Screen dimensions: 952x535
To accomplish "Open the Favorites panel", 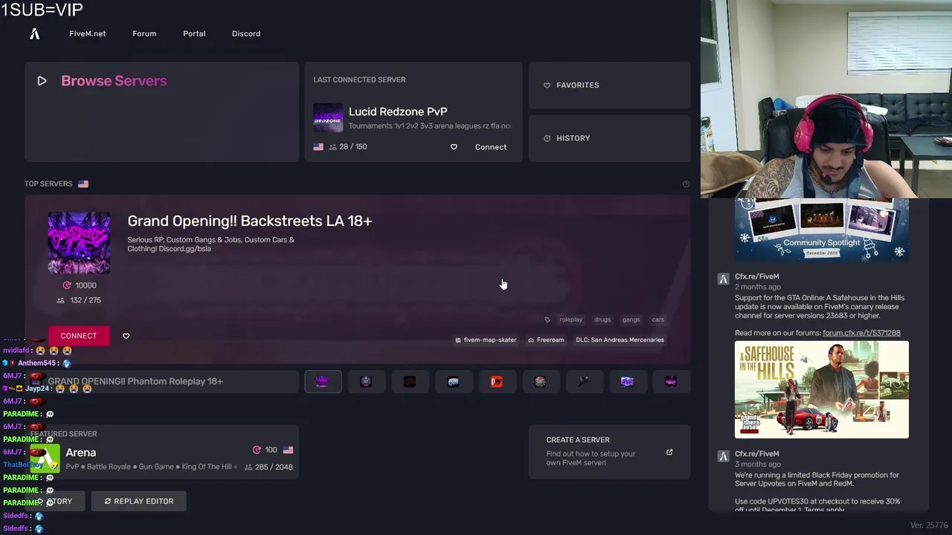I will [x=609, y=85].
